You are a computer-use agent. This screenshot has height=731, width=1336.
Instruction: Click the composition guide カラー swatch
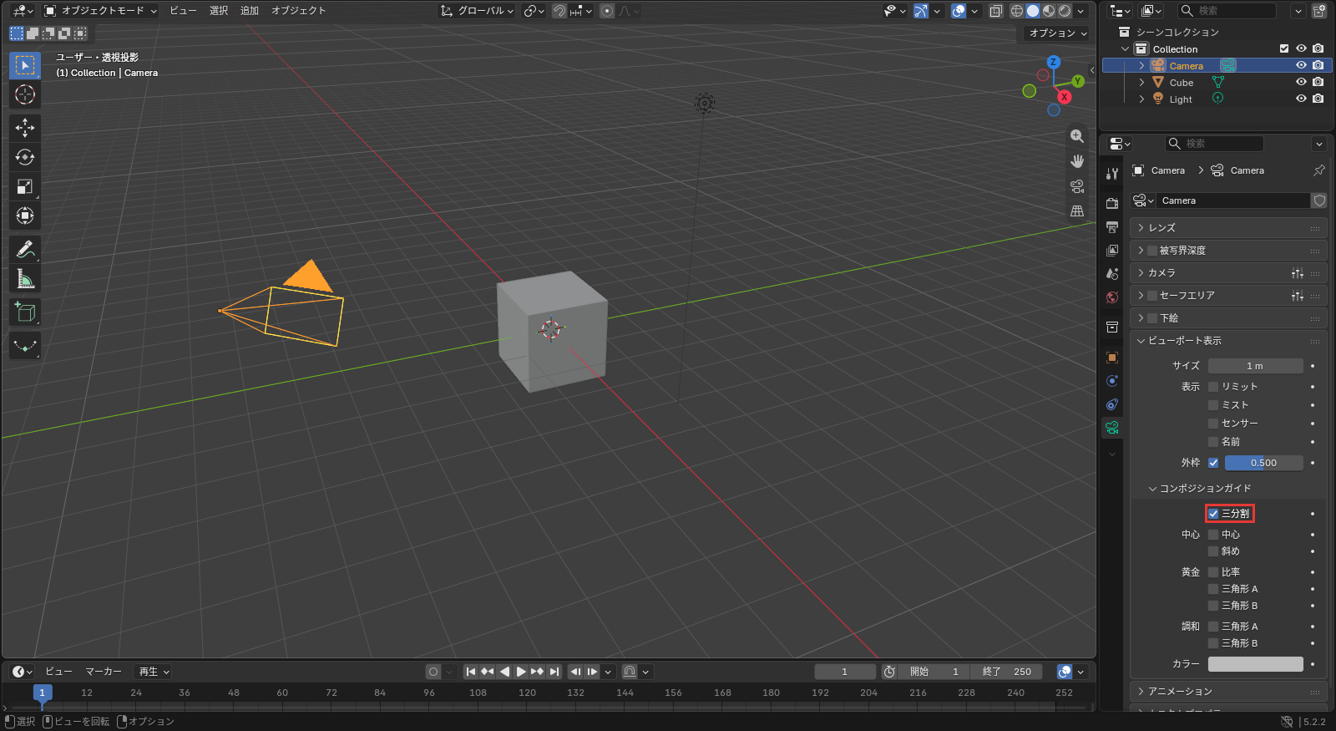(1256, 664)
